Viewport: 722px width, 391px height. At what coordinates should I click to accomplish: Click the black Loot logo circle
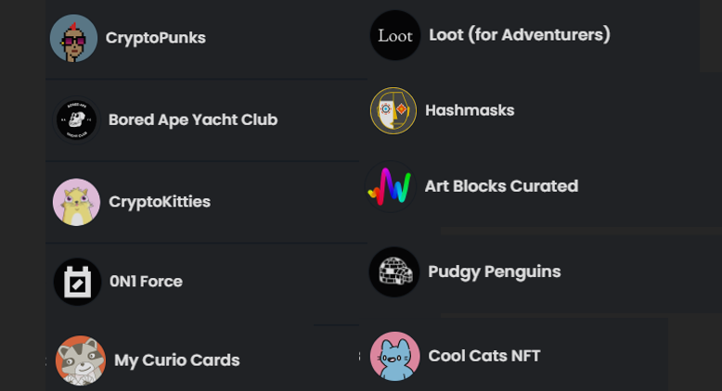395,35
